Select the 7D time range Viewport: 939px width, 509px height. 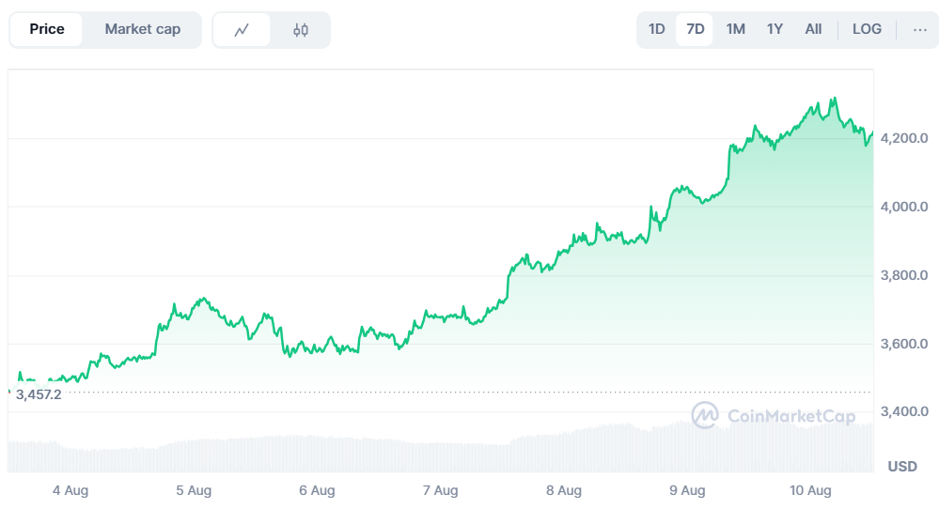(x=695, y=29)
